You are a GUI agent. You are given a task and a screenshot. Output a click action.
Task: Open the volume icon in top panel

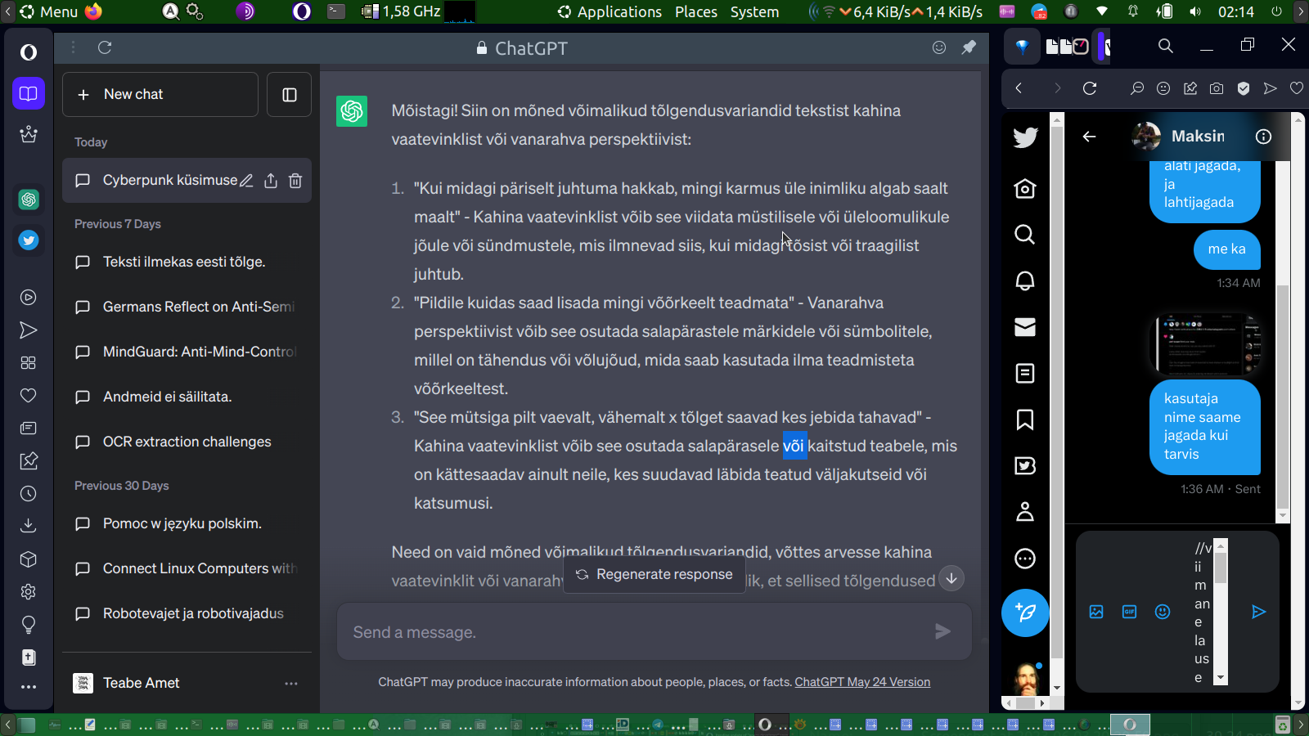[x=1195, y=11]
